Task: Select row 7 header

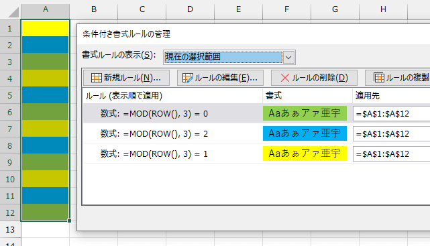Action: pyautogui.click(x=10, y=129)
